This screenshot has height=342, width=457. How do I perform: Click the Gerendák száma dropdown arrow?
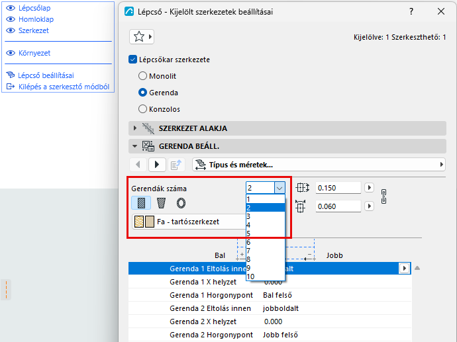(x=279, y=188)
